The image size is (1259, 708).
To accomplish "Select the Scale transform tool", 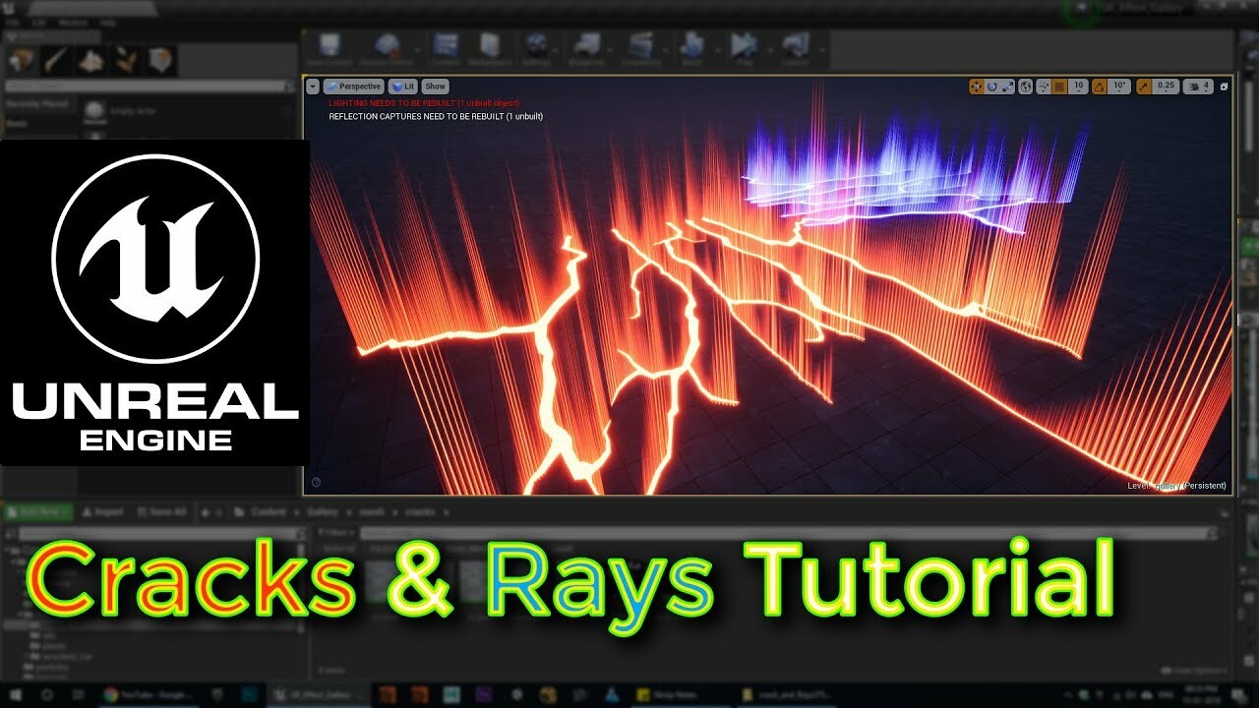I will pyautogui.click(x=1007, y=87).
